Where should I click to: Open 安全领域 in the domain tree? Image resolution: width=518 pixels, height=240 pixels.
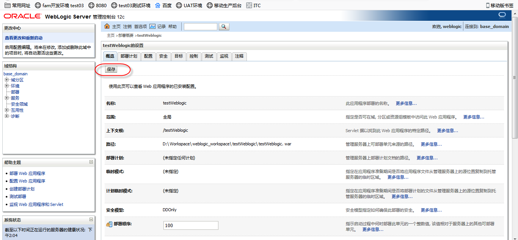tap(19, 104)
